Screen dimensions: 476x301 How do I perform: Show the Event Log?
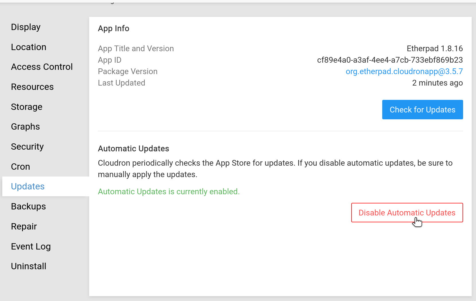[31, 246]
